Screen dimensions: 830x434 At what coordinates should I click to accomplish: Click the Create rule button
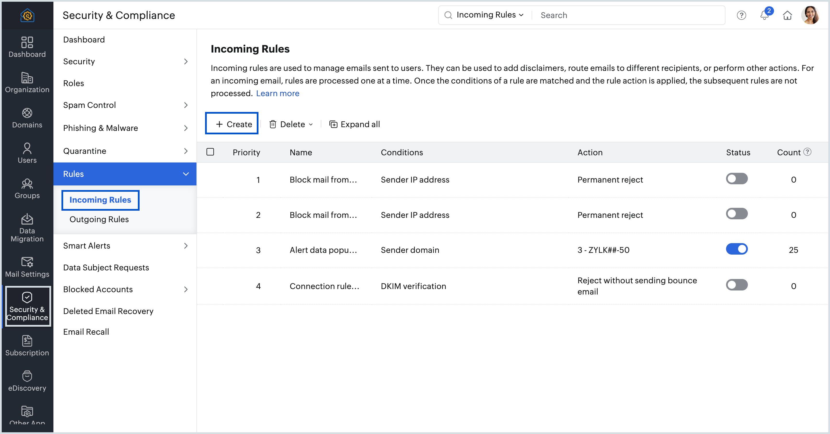pyautogui.click(x=232, y=123)
